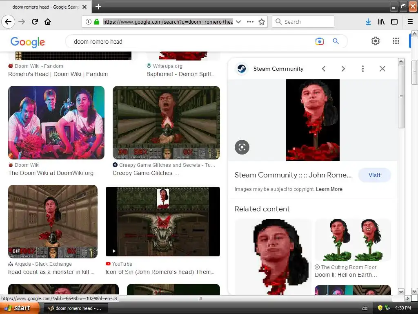This screenshot has width=418, height=314.
Task: Open Icon of Sin John Romero's head link
Action: [x=160, y=272]
